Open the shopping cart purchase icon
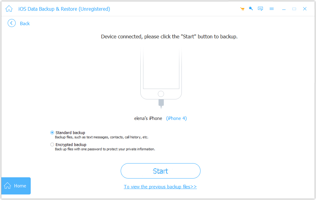This screenshot has height=200, width=316. 242,9
